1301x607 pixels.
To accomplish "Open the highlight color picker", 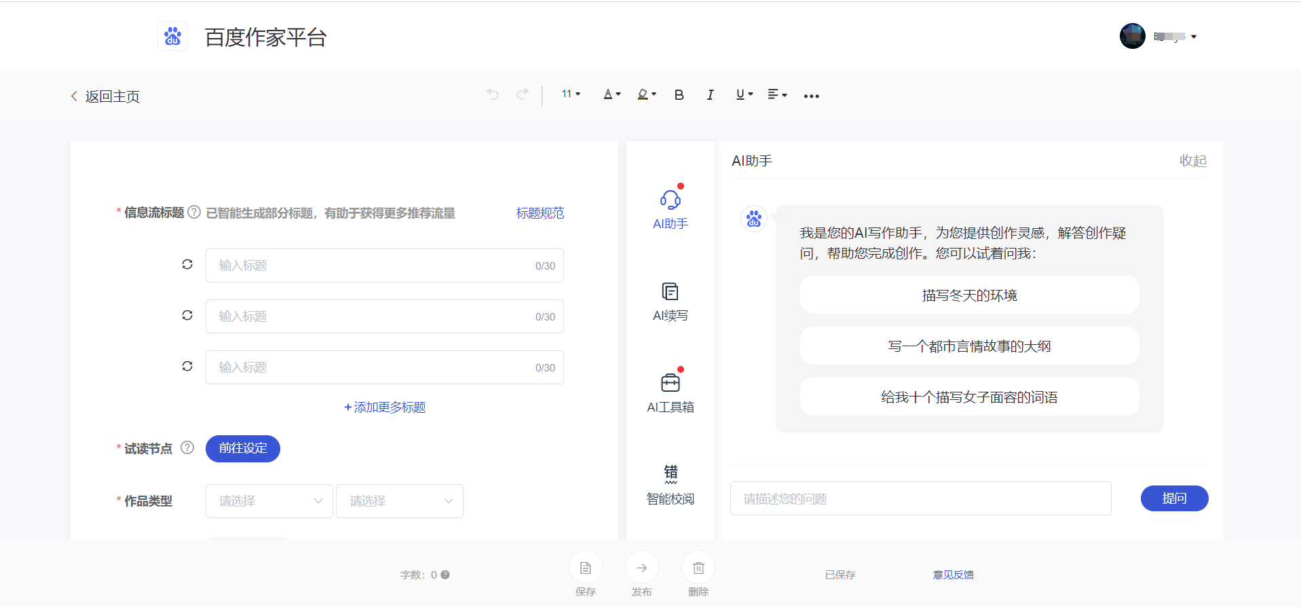I will (646, 94).
